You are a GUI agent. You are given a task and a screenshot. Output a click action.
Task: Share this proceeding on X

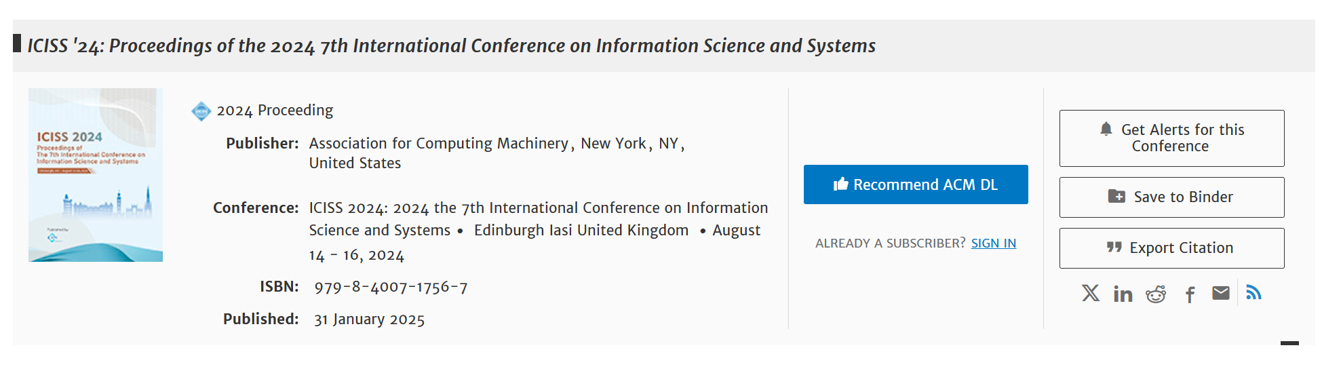tap(1090, 293)
